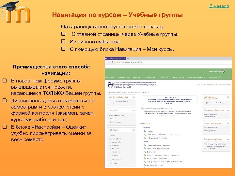The image size is (235, 176).
Task: Click icon beside the 'Информационно-библиографическая культура' course
Action: 145,162
